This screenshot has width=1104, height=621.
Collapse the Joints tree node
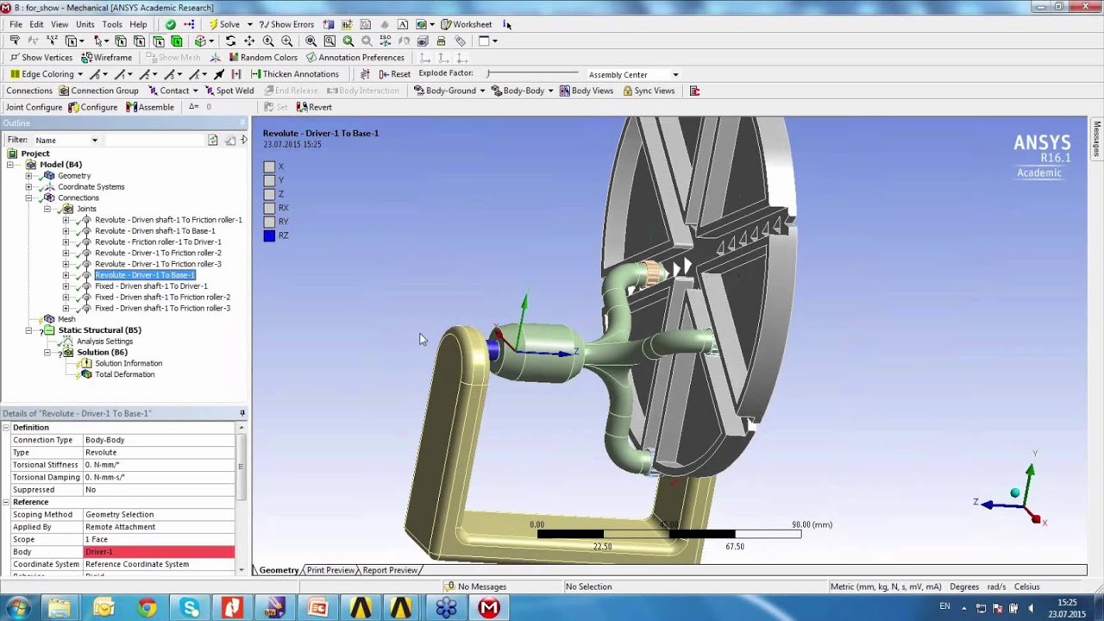(47, 209)
